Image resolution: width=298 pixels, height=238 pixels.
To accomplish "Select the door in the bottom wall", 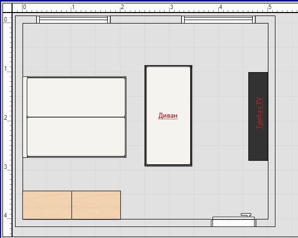I will click(x=234, y=221).
